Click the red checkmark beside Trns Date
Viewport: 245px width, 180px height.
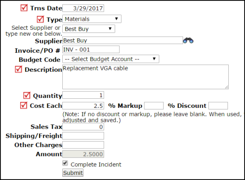24,8
